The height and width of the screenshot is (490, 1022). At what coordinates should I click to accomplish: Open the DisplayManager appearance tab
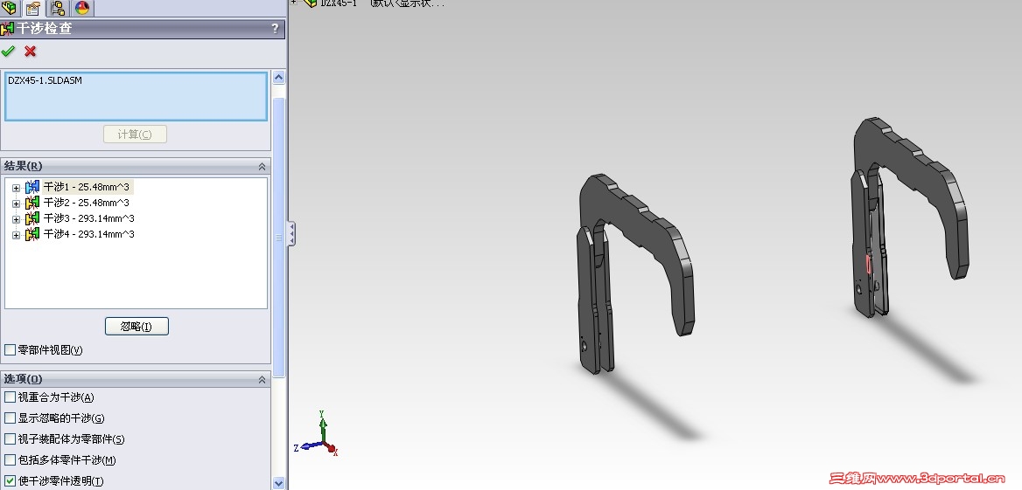[82, 8]
